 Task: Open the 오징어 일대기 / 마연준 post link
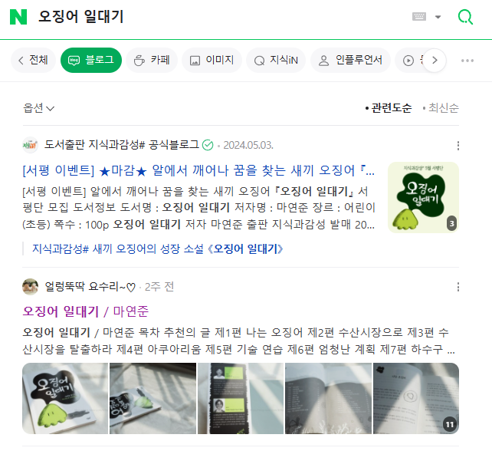[x=85, y=311]
